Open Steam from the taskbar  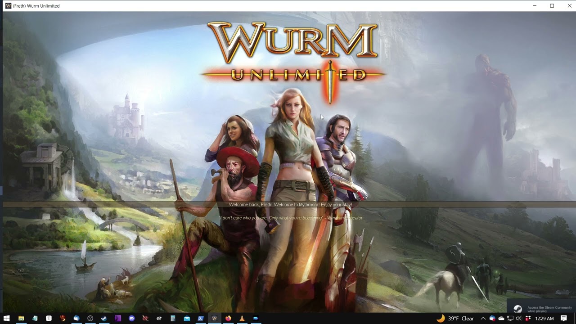[x=104, y=318]
